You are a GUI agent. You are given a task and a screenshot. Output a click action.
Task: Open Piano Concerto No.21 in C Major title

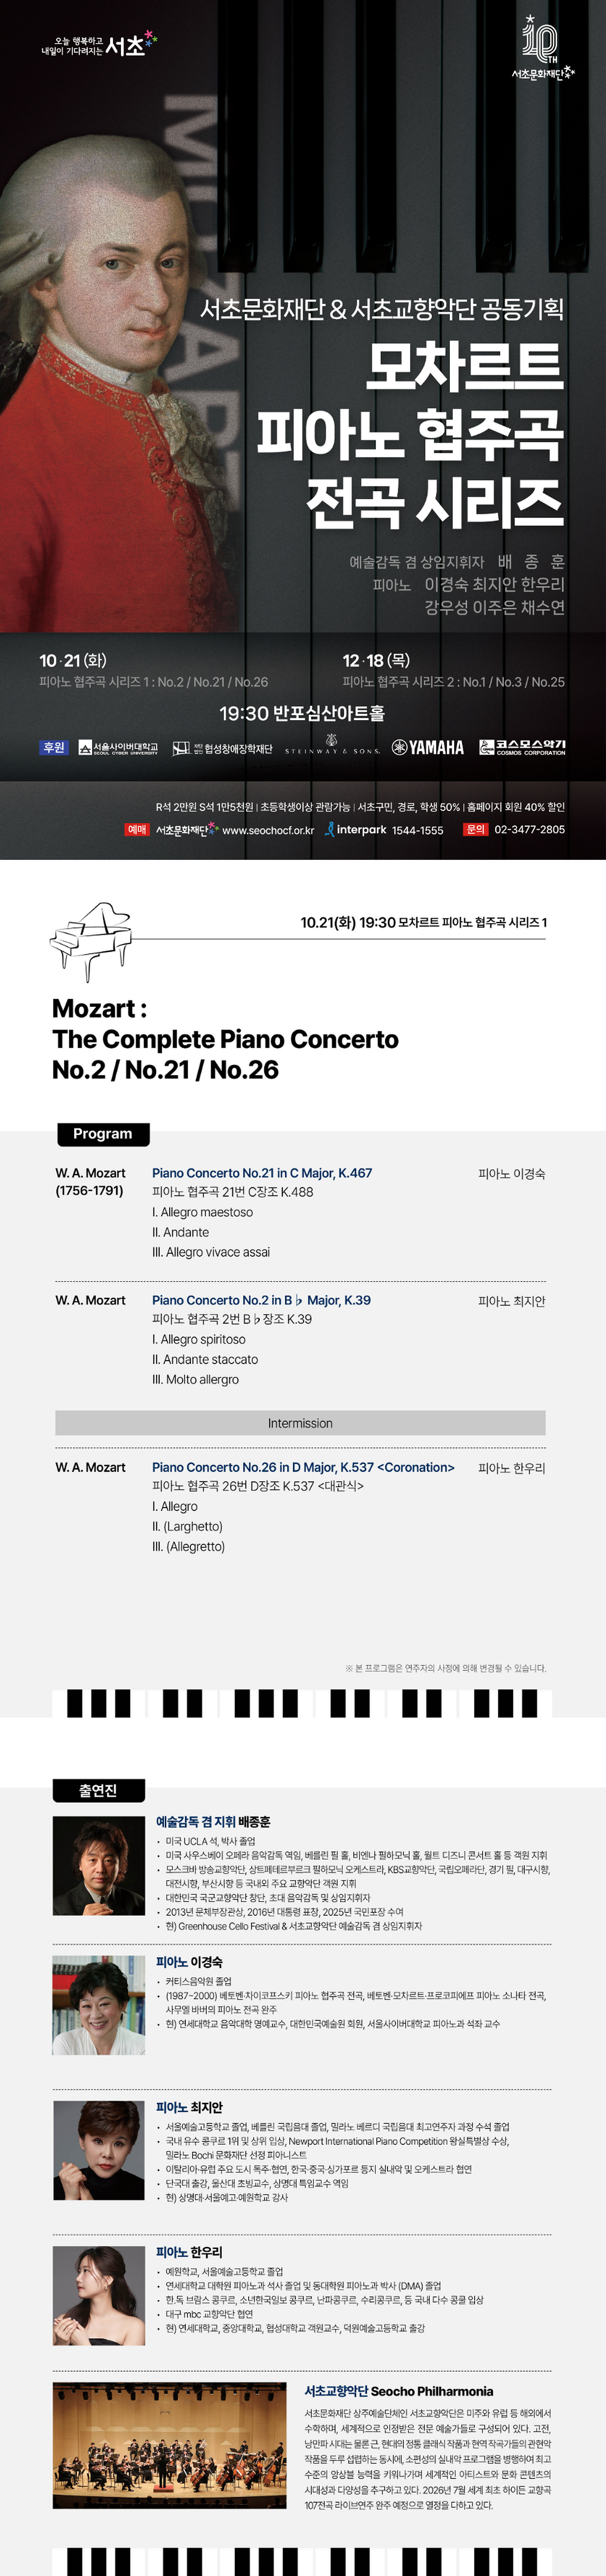coord(262,1173)
